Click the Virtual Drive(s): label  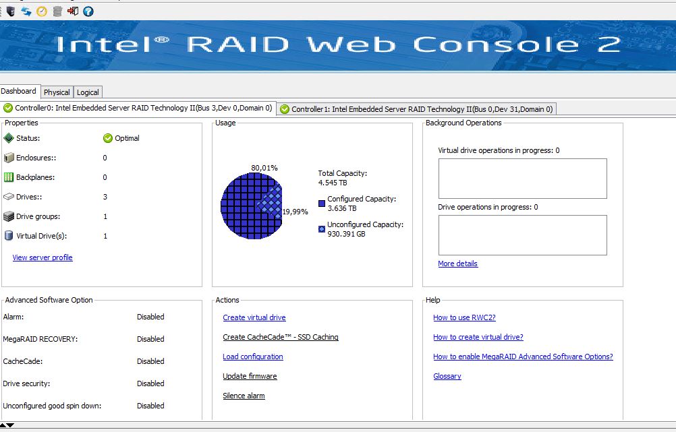41,236
